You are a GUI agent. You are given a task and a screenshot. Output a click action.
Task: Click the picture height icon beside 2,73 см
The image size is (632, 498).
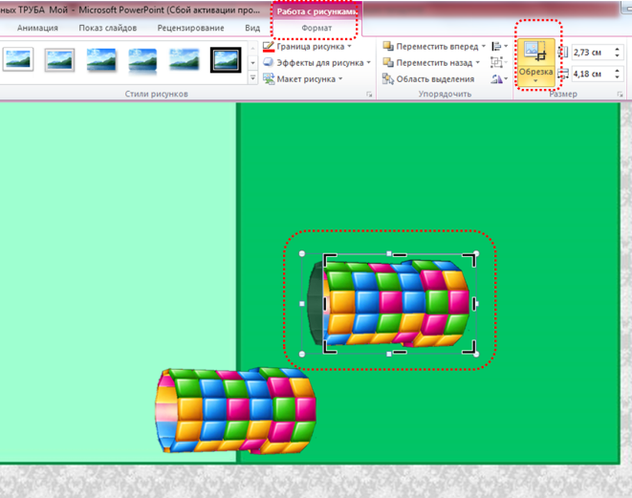pos(563,52)
